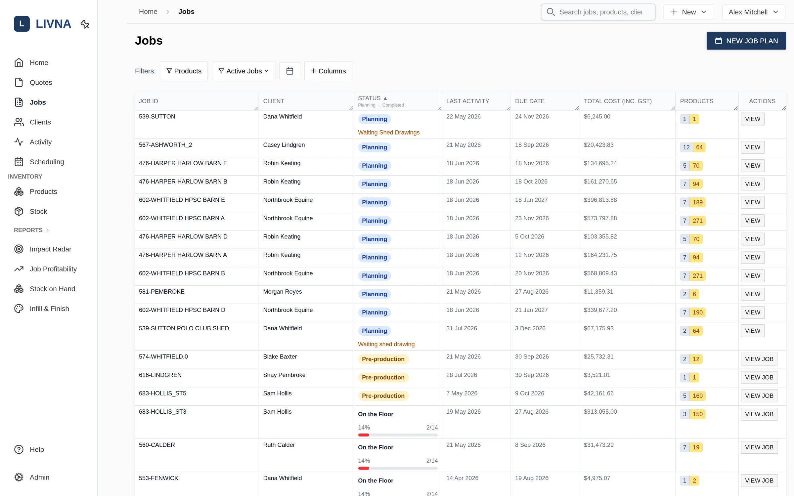Open Alex Mitchell account menu

point(754,12)
